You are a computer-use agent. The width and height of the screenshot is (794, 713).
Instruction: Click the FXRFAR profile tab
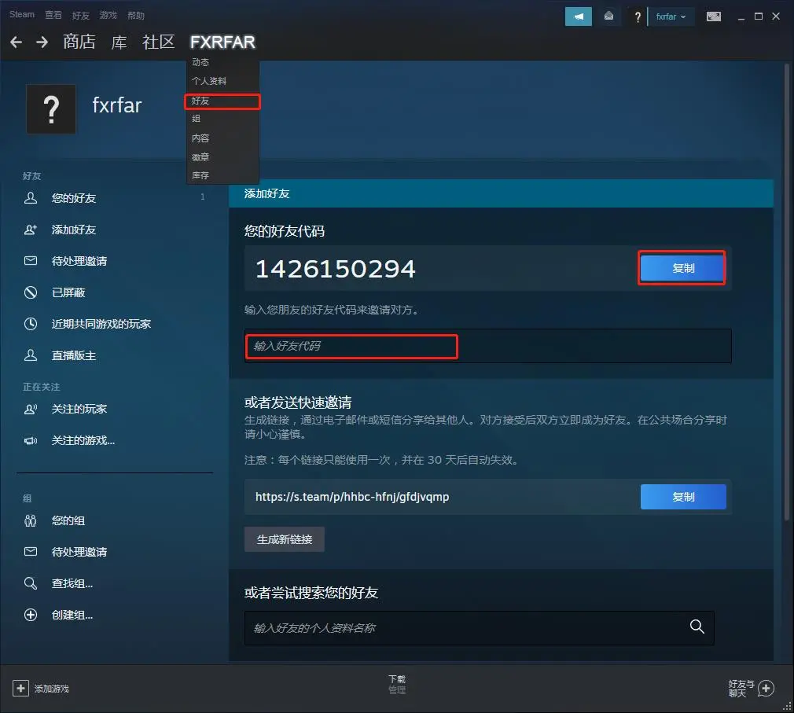pos(222,42)
